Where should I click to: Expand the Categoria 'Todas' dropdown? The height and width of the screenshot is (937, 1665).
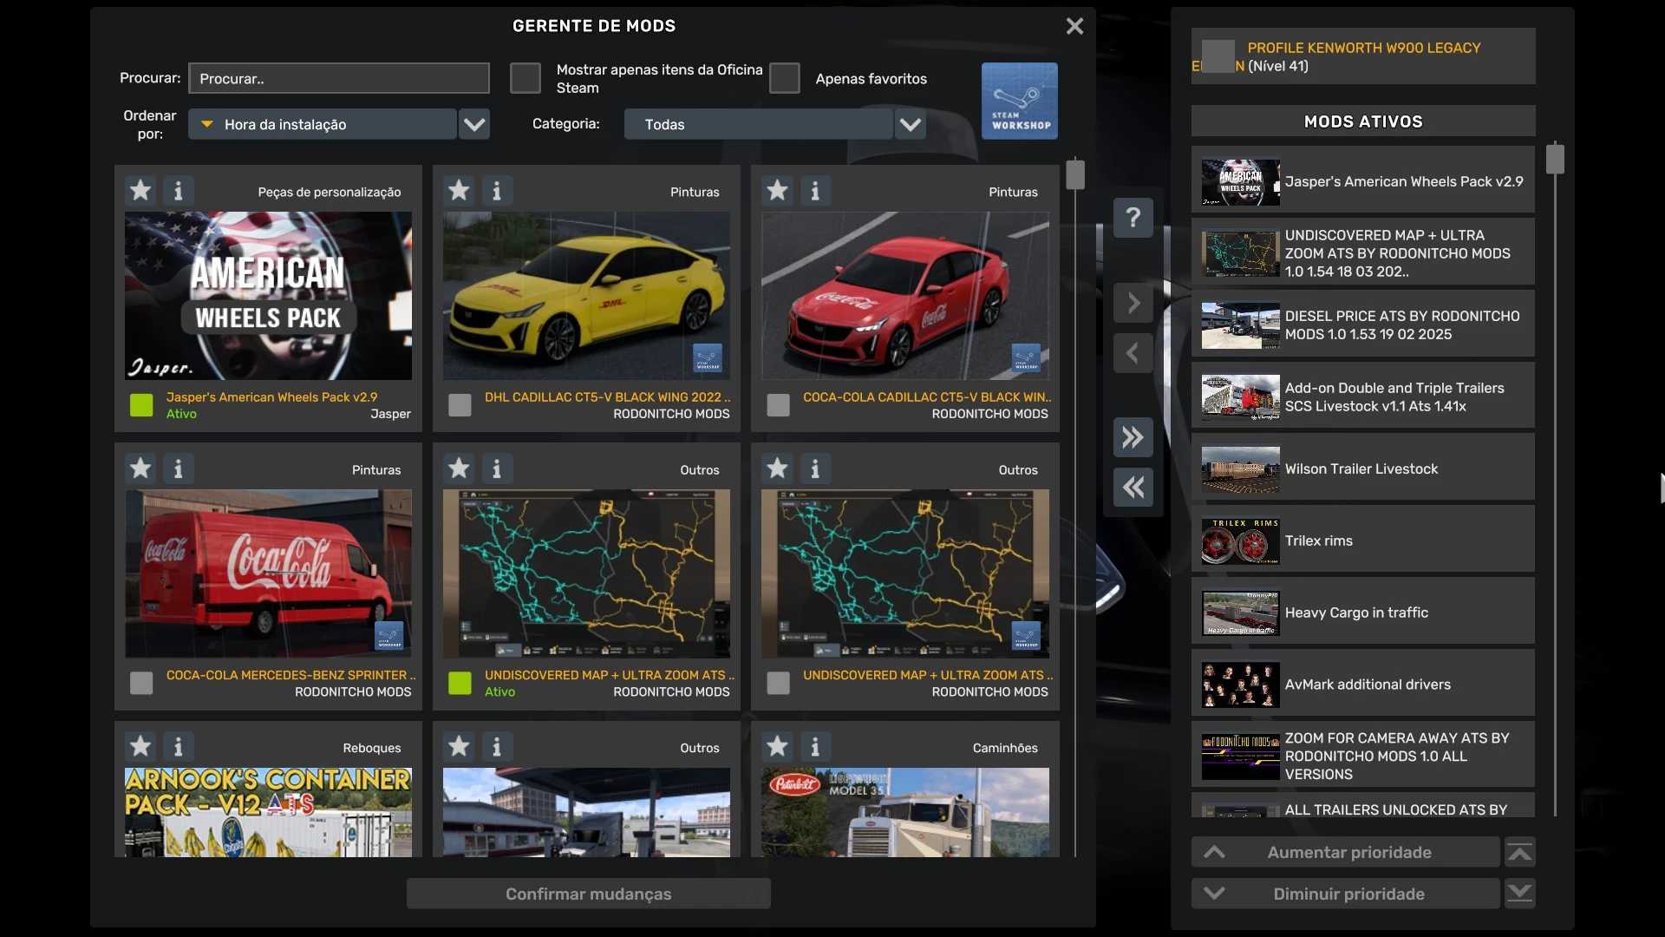click(759, 124)
